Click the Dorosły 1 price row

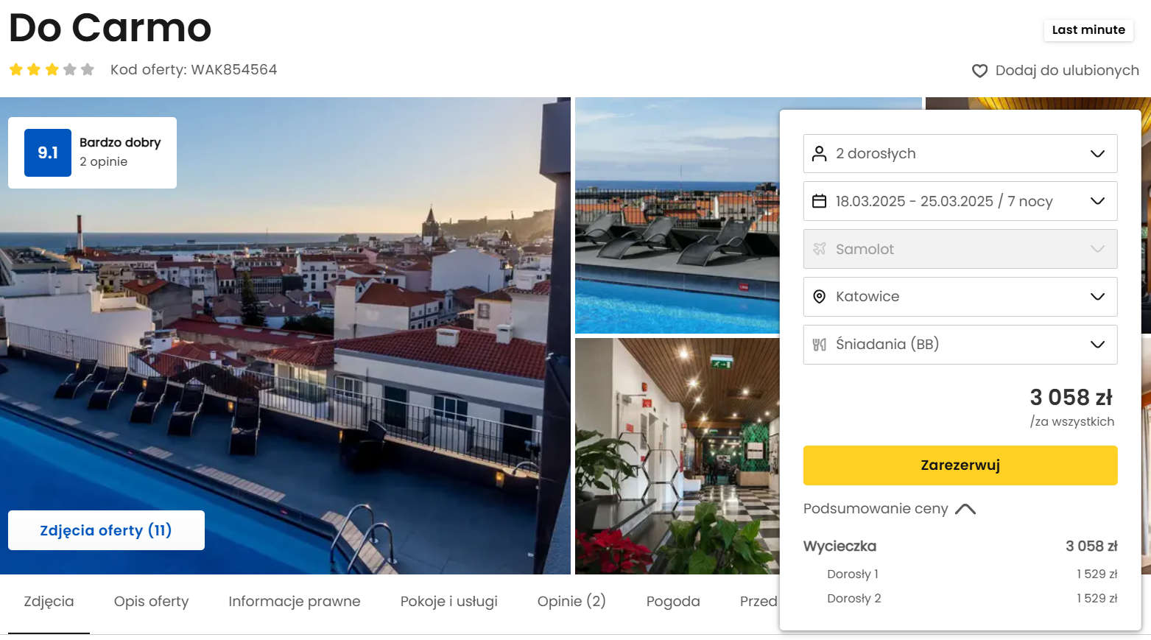pos(972,574)
